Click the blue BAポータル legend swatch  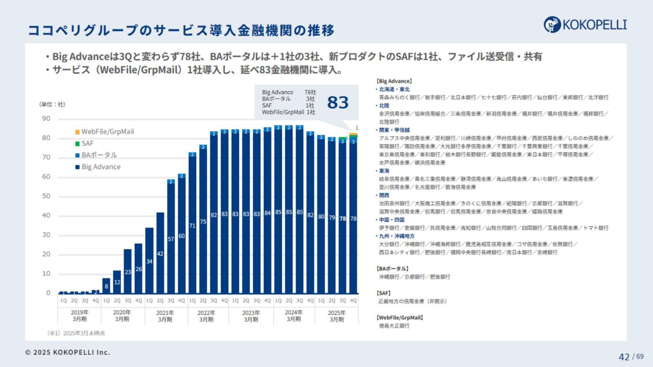click(77, 155)
